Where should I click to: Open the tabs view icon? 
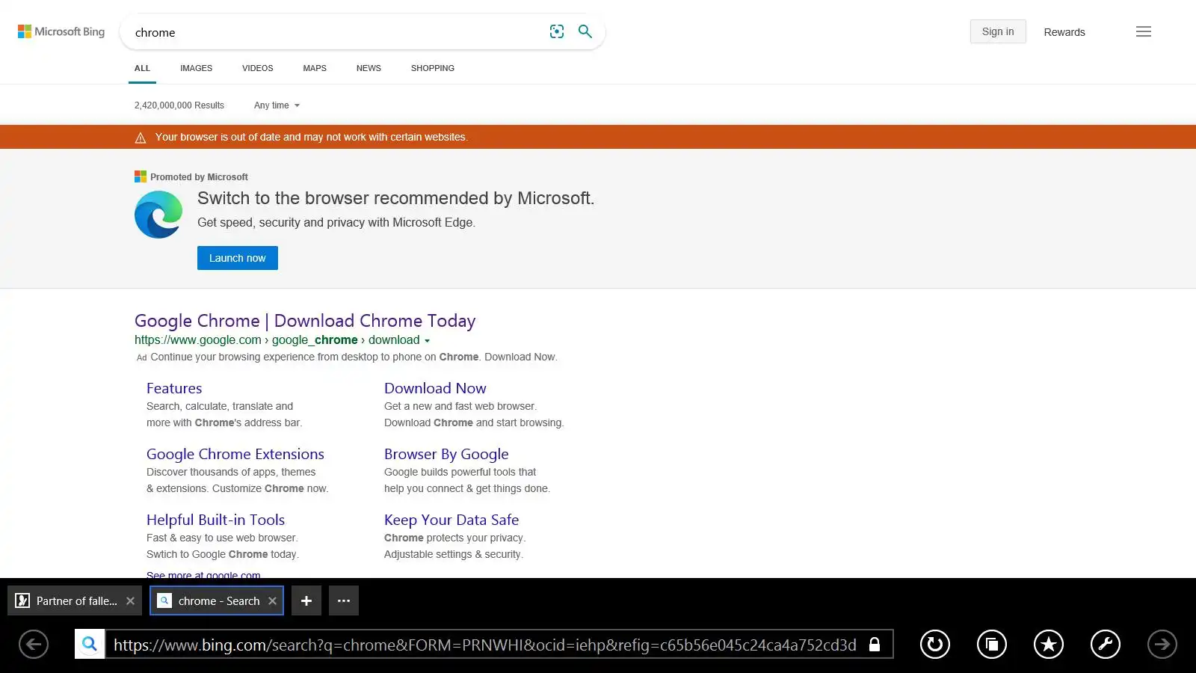click(x=992, y=644)
